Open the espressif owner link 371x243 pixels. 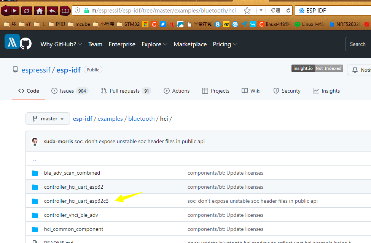(36, 70)
